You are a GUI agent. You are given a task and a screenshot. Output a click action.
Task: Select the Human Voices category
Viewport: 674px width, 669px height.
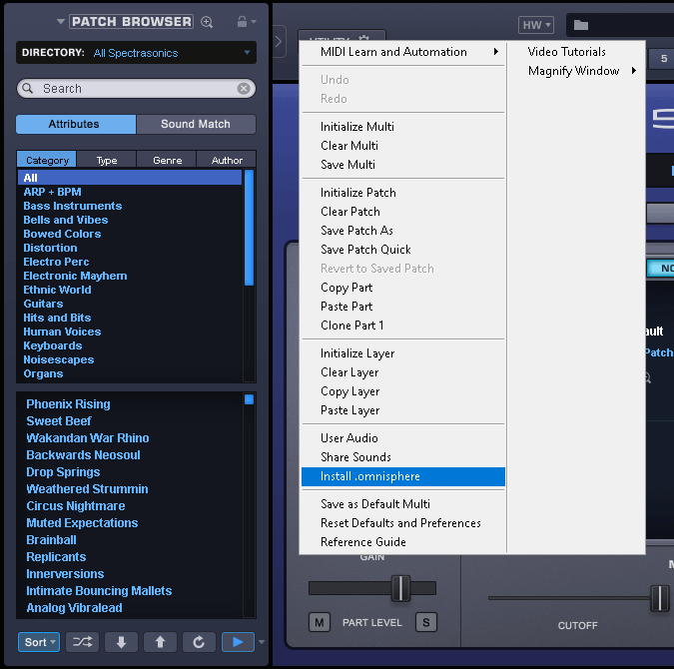pyautogui.click(x=130, y=332)
